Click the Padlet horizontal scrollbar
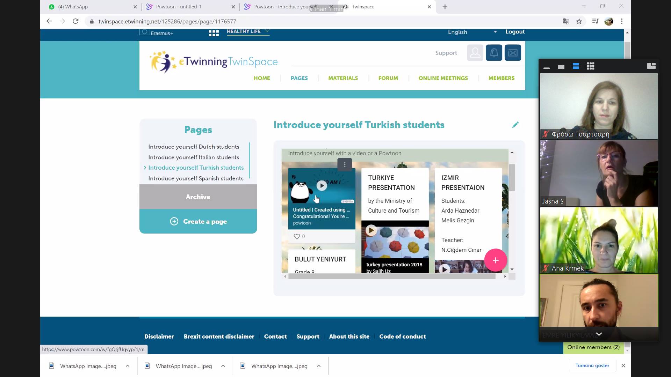The image size is (671, 377). tap(391, 276)
